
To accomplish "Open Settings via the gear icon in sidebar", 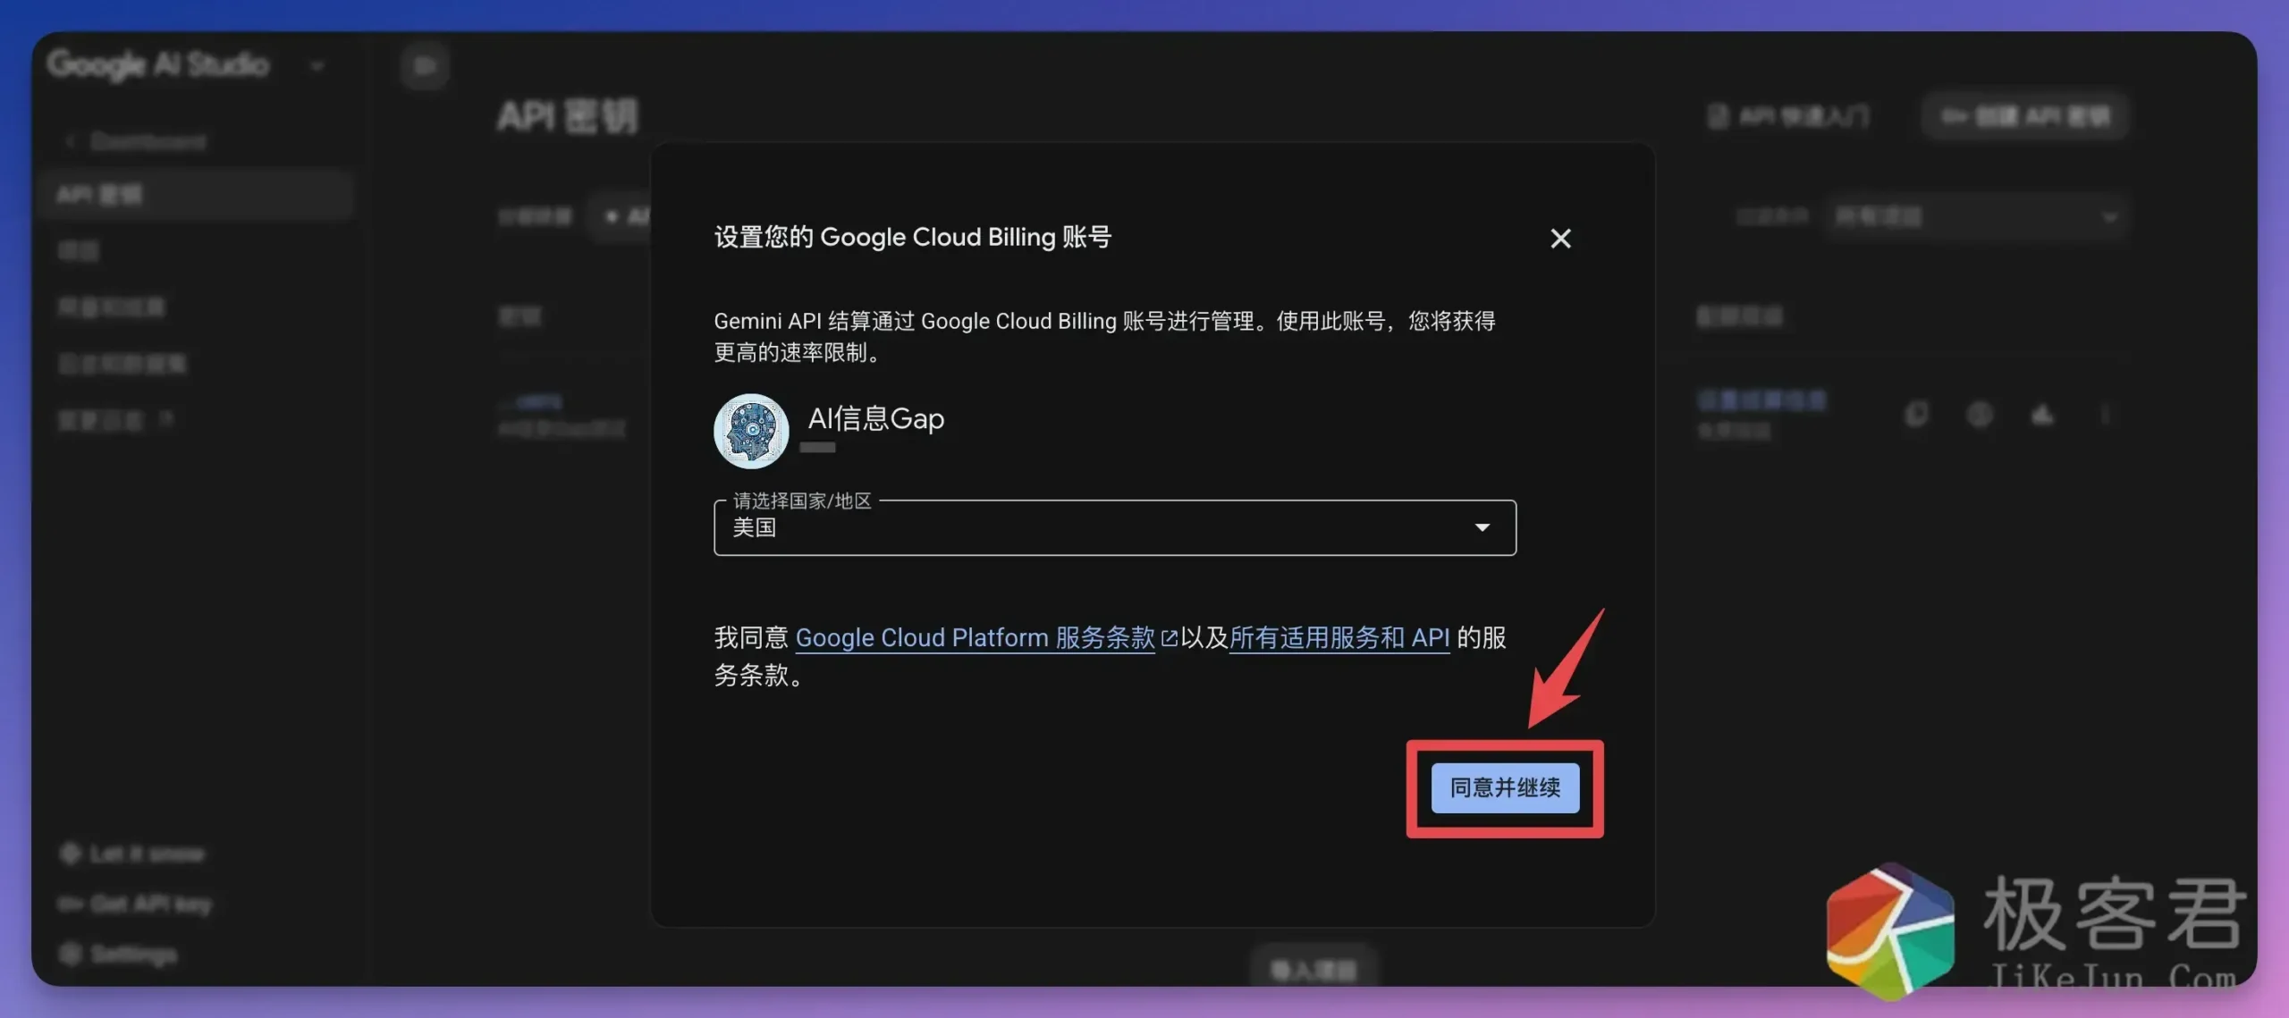I will [x=72, y=955].
